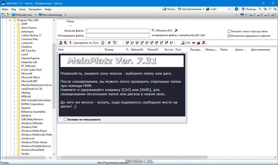This screenshot has height=165, width=278.
Task: Click the blue question mark help icon
Action: pyautogui.click(x=236, y=9)
